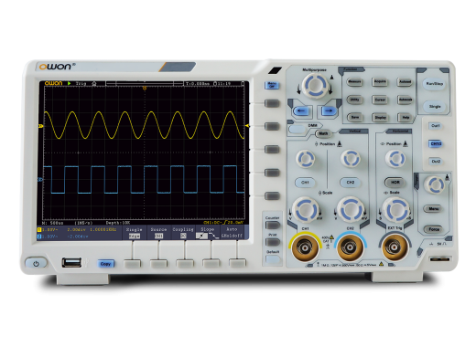Image resolution: width=476 pixels, height=347 pixels.
Task: Tap the power button on the front panel
Action: pyautogui.click(x=37, y=263)
